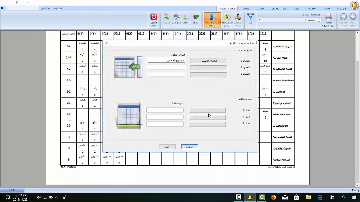Click the row 1 title input field

165,110
